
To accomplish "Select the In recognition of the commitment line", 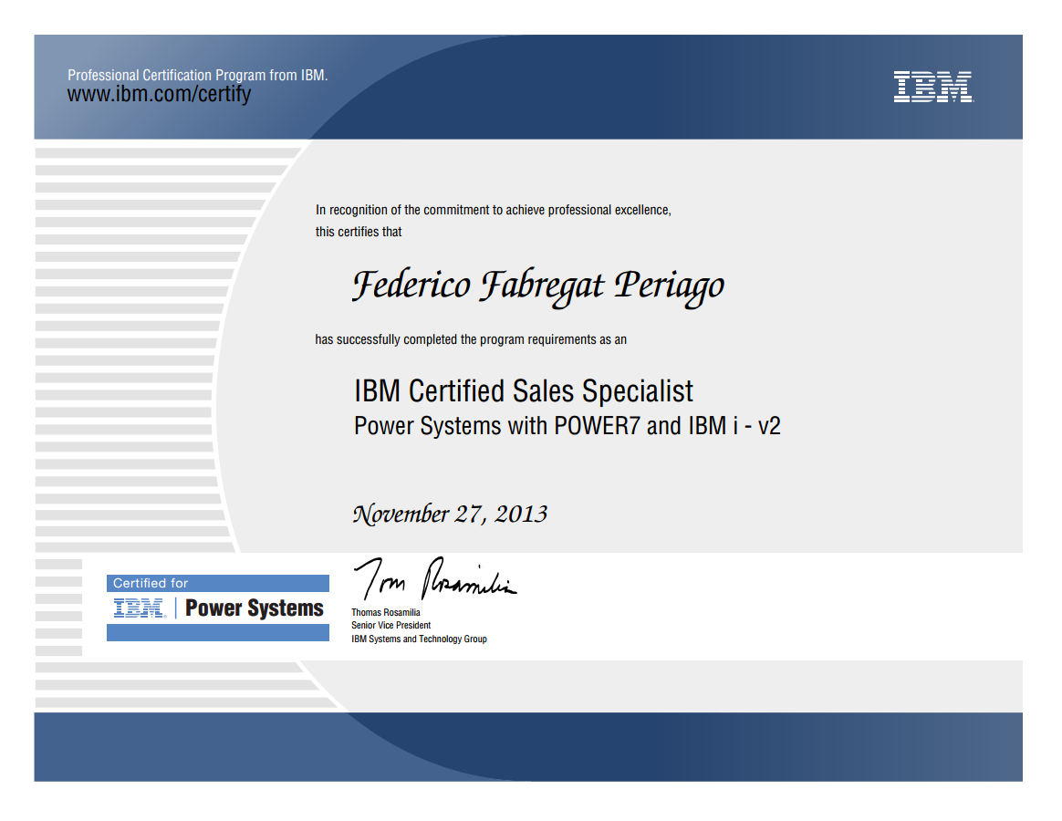I will click(x=493, y=210).
